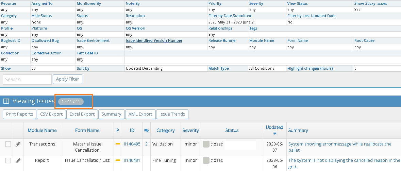The height and width of the screenshot is (171, 401).
Task: Click the XML Export button
Action: tap(140, 114)
